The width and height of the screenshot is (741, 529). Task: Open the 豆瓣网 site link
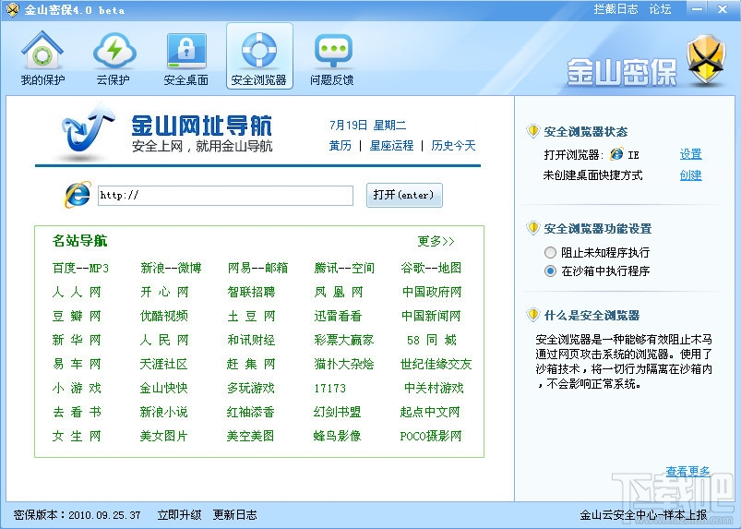[x=77, y=316]
